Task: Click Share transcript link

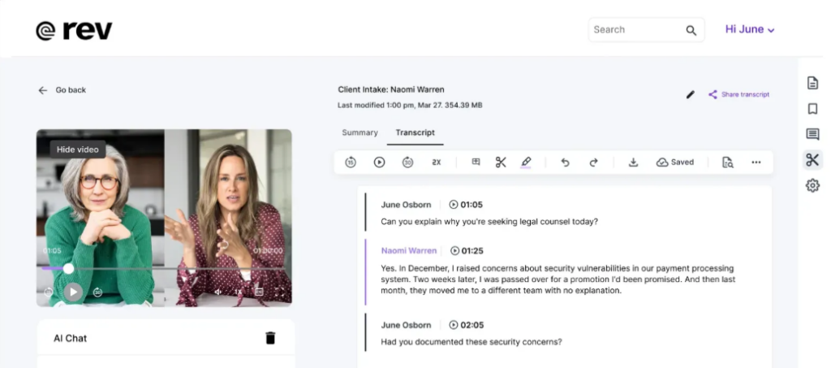Action: click(738, 94)
